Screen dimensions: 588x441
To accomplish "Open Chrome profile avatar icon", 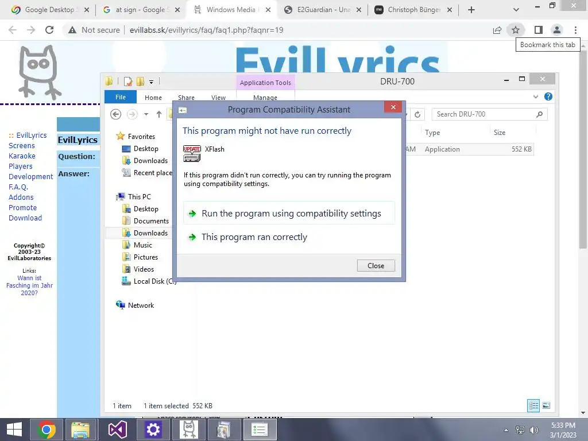I will pyautogui.click(x=557, y=30).
